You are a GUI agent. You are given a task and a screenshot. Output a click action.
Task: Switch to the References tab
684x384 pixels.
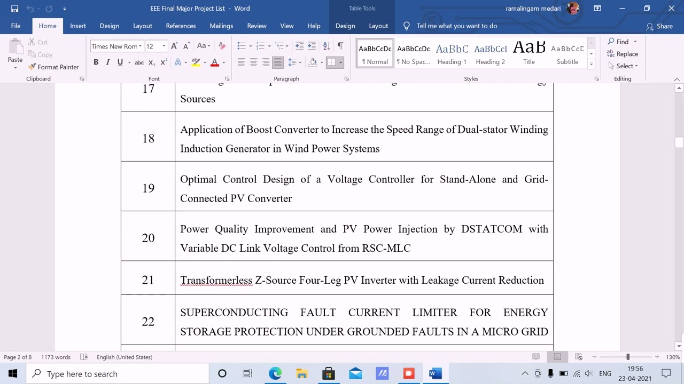[x=181, y=26]
